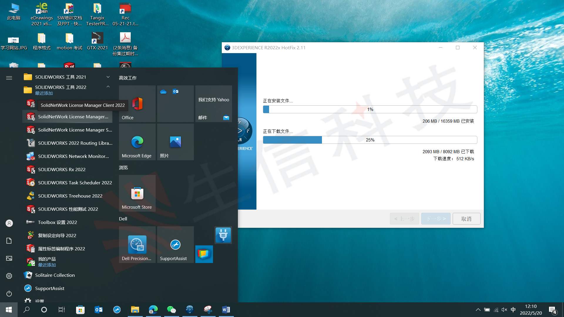Image resolution: width=564 pixels, height=317 pixels.
Task: Open user account icon in Start sidebar
Action: click(x=9, y=223)
